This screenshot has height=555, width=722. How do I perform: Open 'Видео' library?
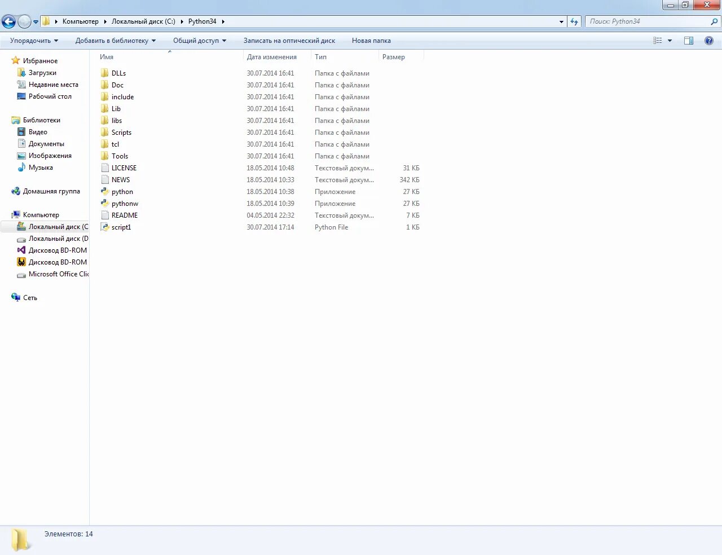(38, 132)
